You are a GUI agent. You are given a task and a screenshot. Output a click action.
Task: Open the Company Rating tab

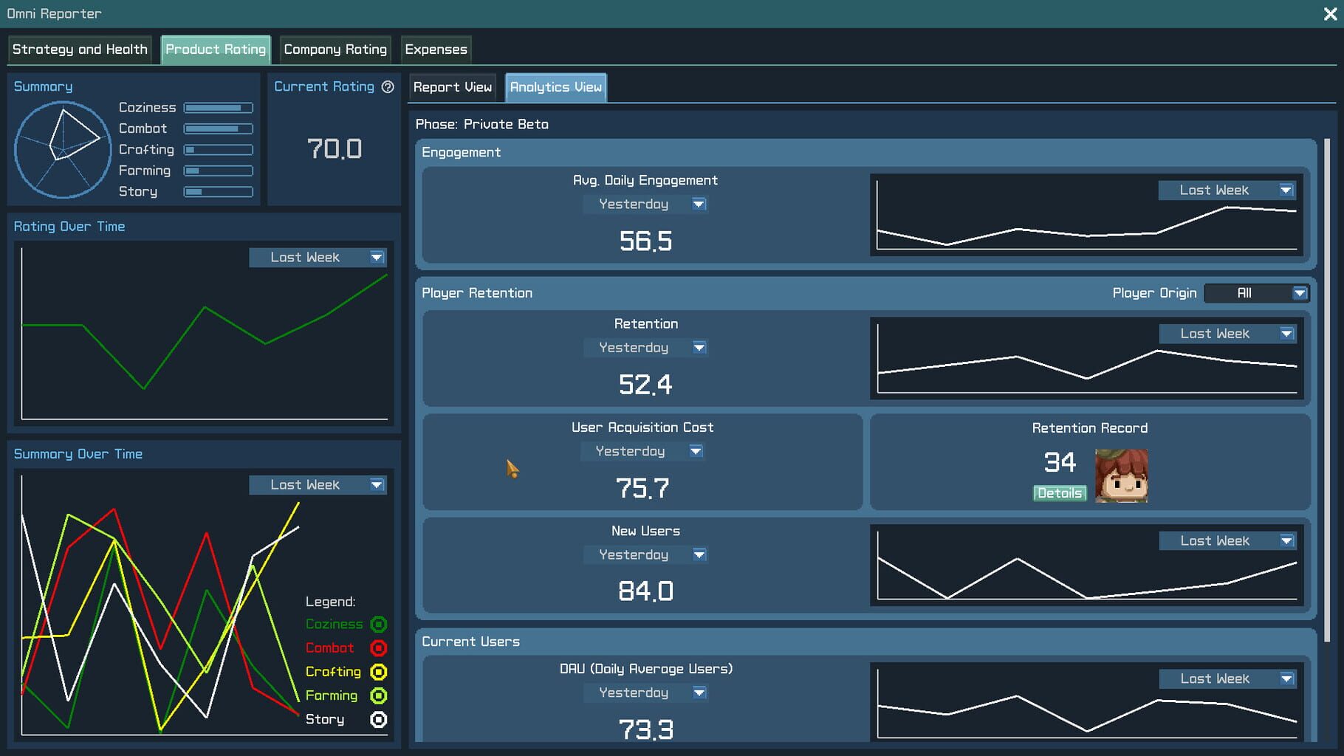point(335,49)
